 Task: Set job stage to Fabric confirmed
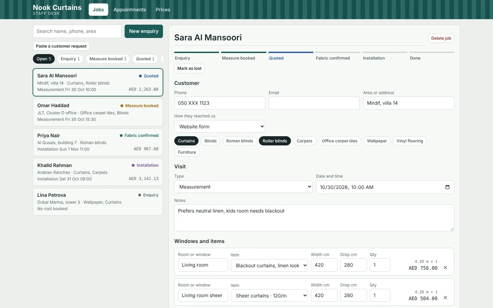338,56
